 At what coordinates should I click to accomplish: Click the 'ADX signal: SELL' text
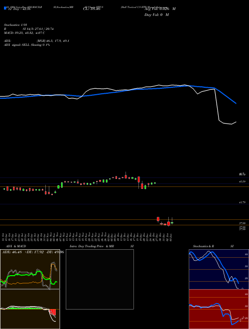point(17,45)
